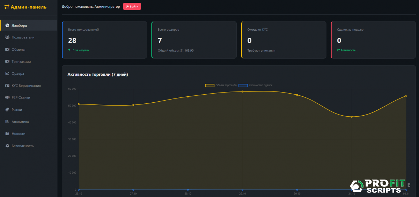Open the Всего пользователей stat card

(104, 40)
